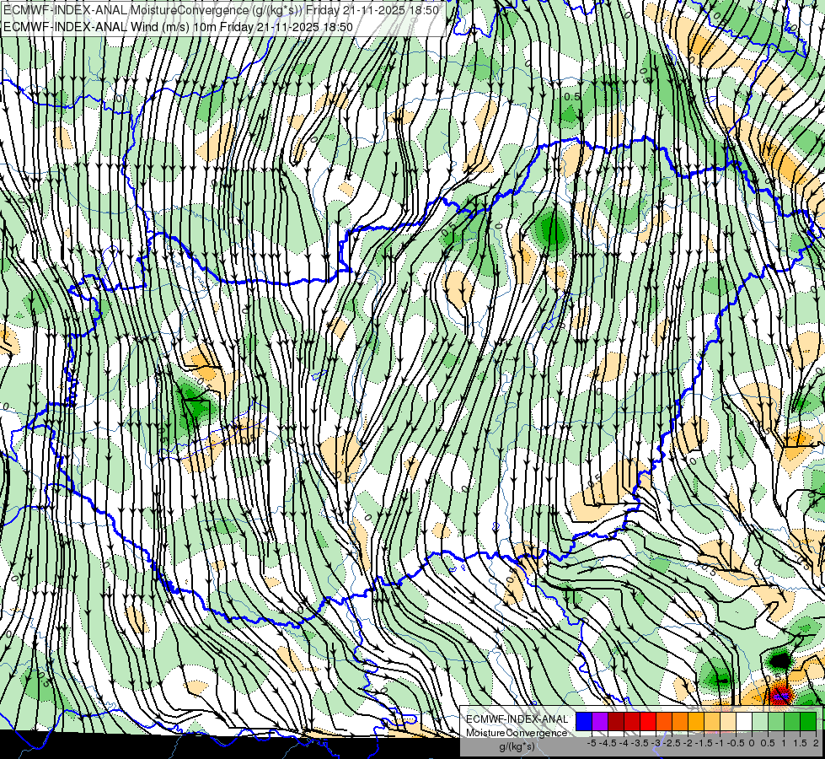
Task: Click the legend tick label '0'
Action: [752, 743]
